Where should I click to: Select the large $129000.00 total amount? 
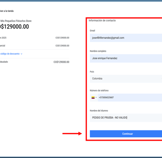(x=14, y=27)
